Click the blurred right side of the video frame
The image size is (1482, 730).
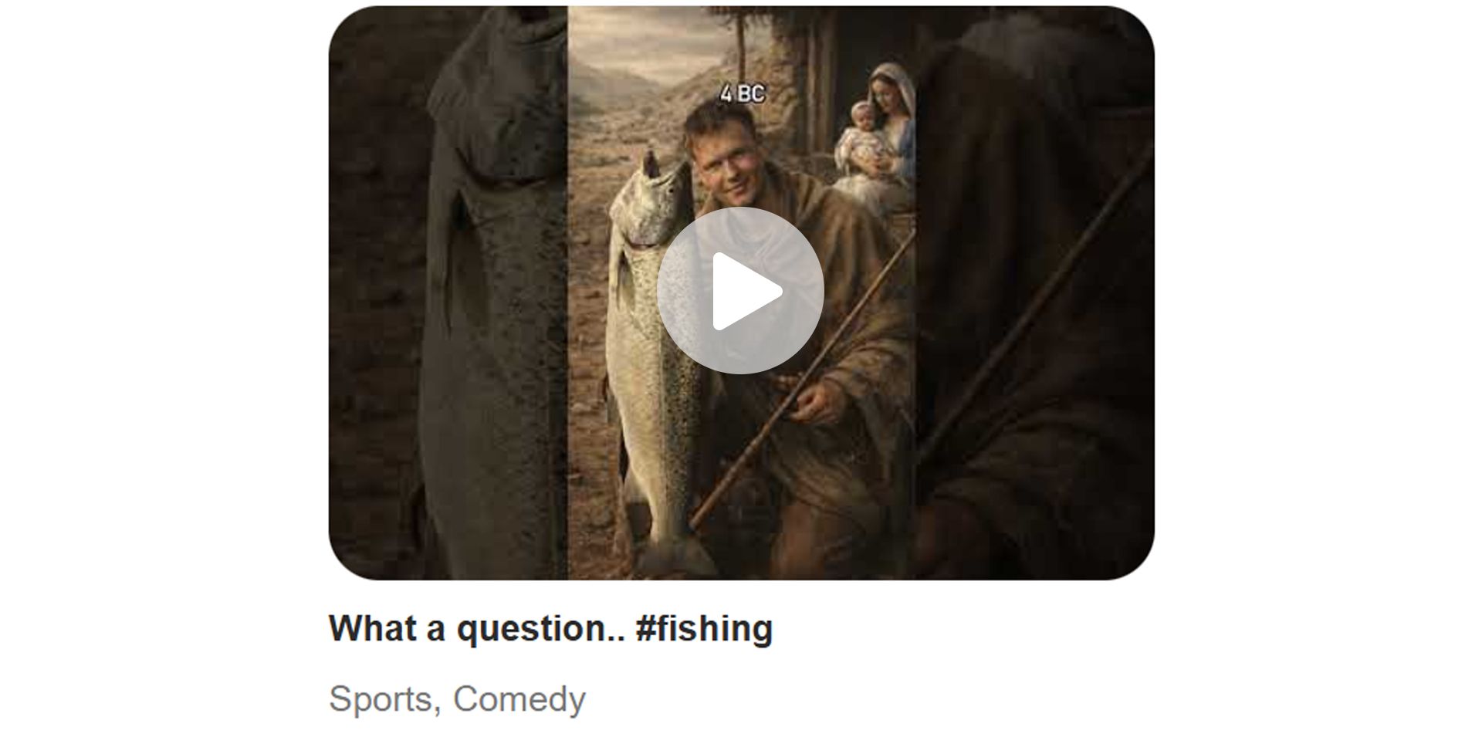pos(1035,292)
